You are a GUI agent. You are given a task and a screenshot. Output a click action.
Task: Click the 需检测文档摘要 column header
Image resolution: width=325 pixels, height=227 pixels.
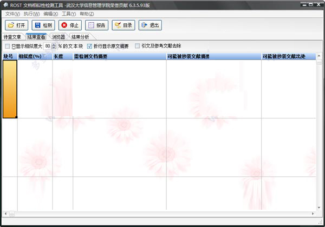click(120, 56)
